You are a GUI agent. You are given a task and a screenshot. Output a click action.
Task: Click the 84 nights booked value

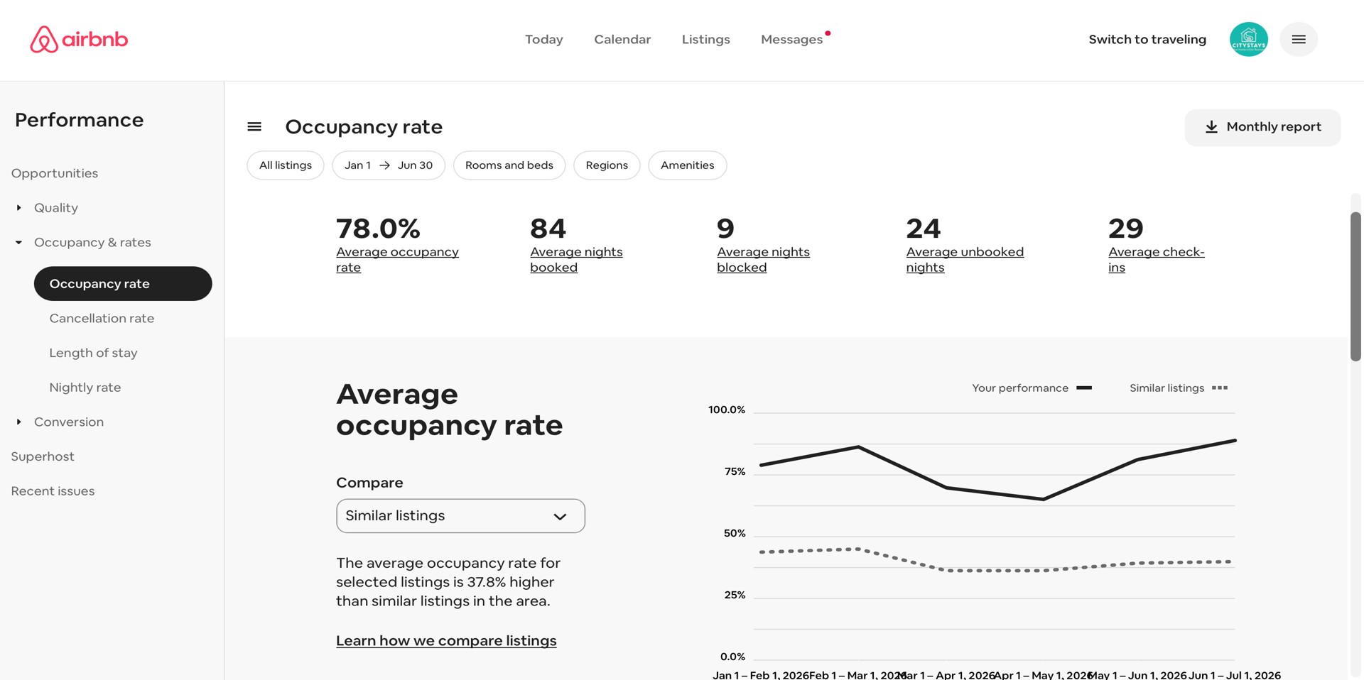pos(548,229)
